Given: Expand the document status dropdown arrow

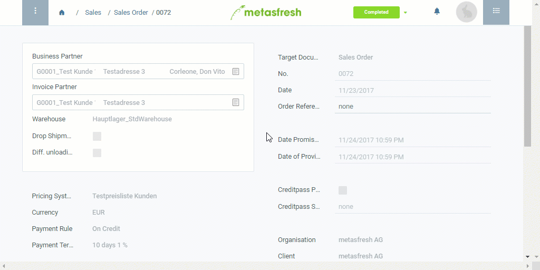Looking at the screenshot, I should tap(406, 13).
